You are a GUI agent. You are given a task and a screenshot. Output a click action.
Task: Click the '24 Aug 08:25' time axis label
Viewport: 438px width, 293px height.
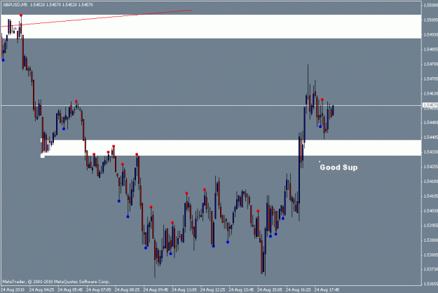click(x=127, y=289)
